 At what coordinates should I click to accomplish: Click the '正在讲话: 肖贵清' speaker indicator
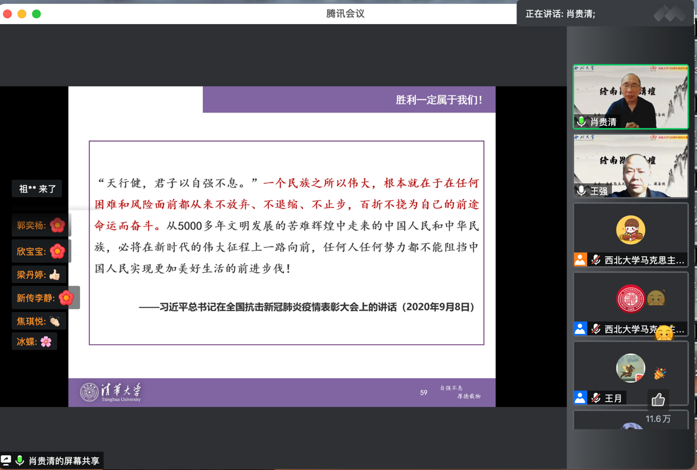click(560, 14)
